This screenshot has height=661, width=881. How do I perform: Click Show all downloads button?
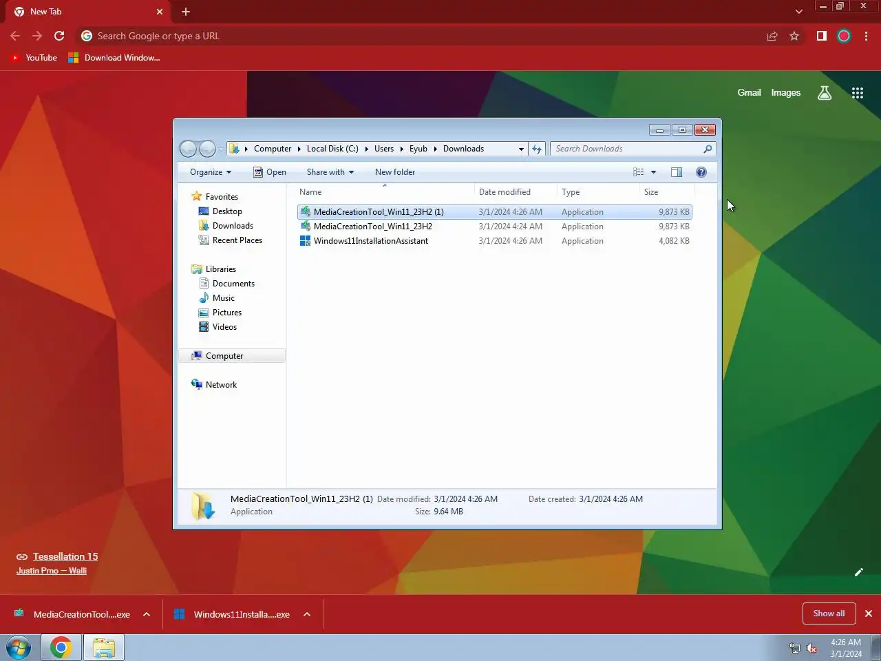coord(829,613)
